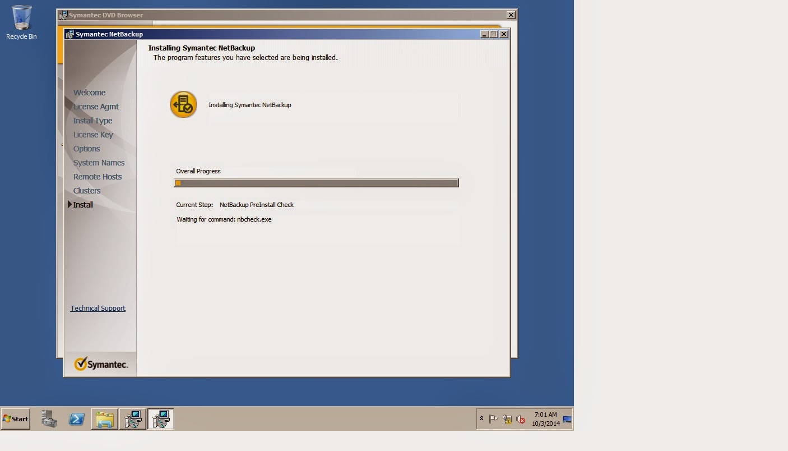Launch Windows PowerShell from the taskbar
Image resolution: width=788 pixels, height=451 pixels.
pos(76,418)
